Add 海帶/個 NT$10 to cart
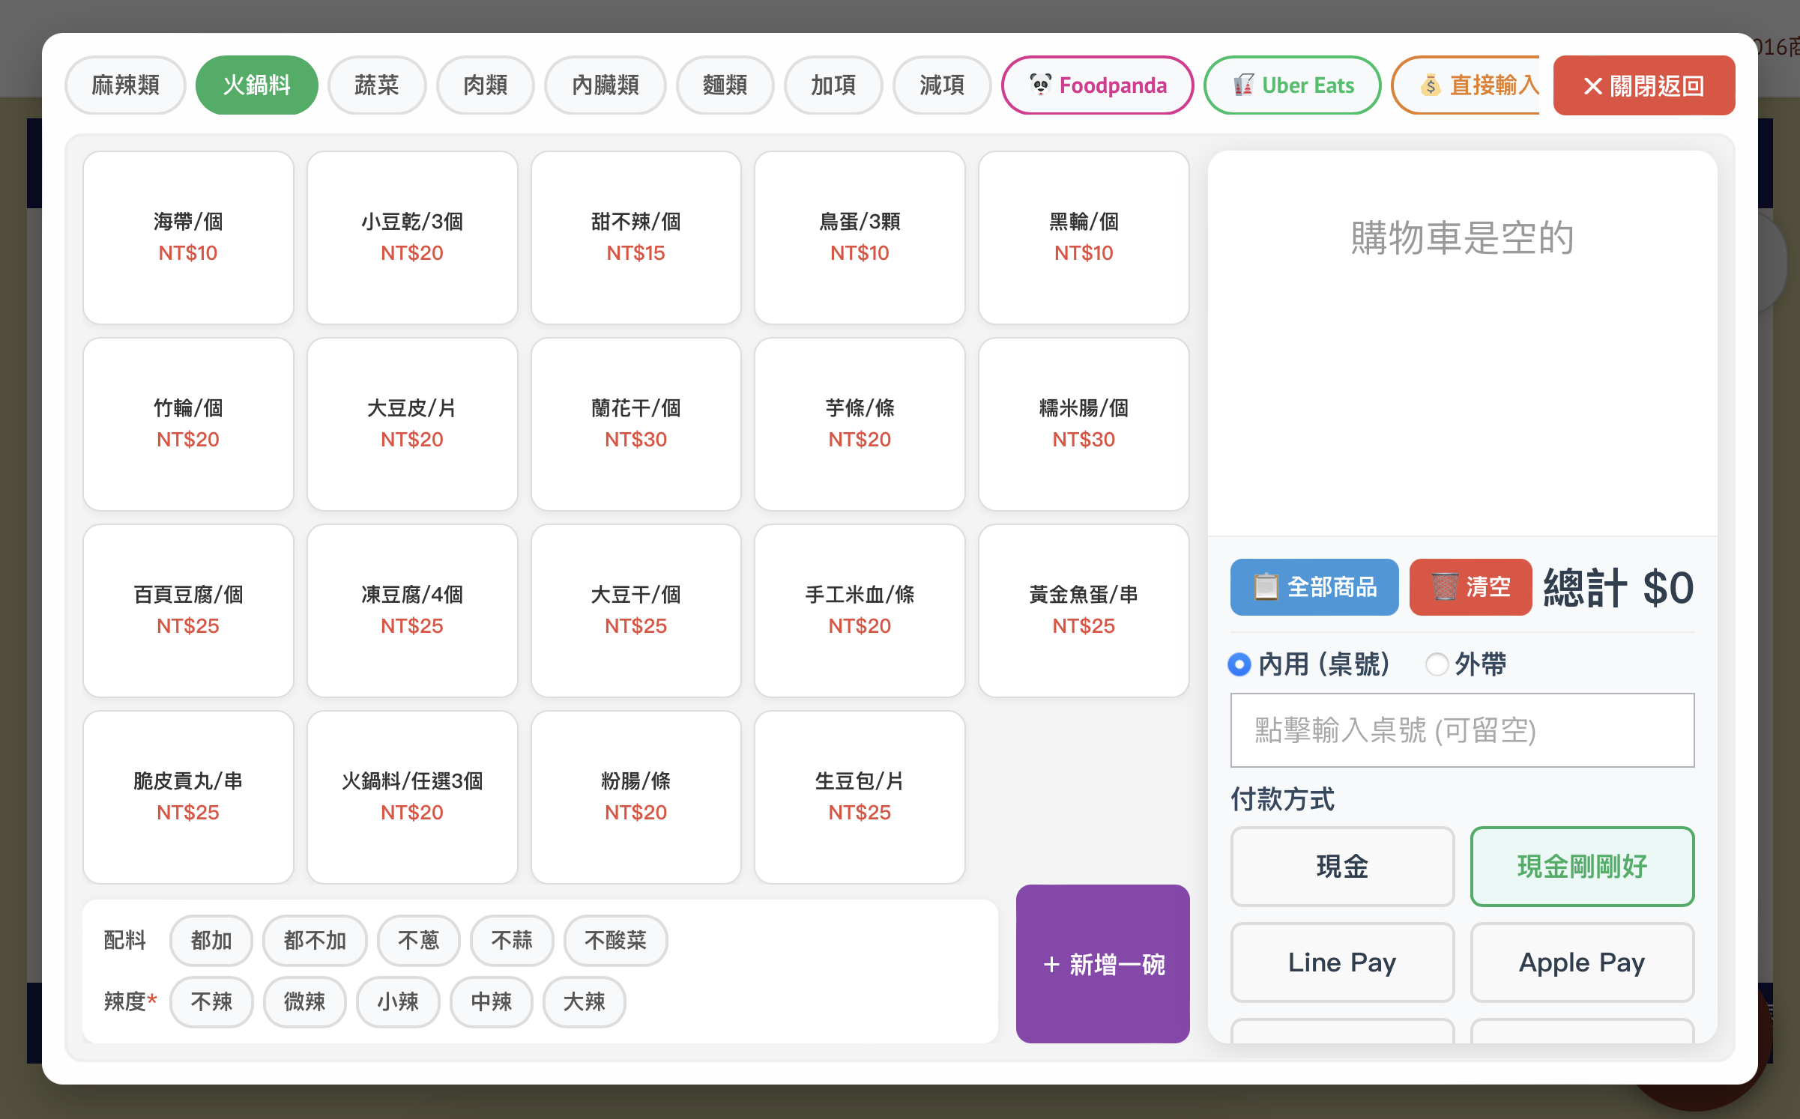1800x1119 pixels. (188, 237)
